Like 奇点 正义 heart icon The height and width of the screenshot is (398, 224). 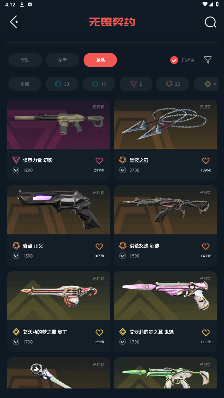tap(99, 246)
